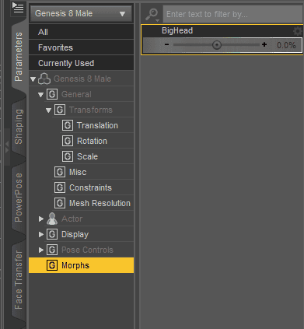
Task: Expand the Actor group arrow
Action: (41, 219)
